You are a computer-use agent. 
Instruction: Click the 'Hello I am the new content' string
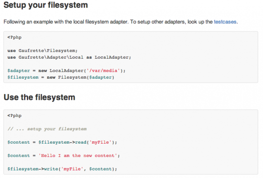[x=77, y=156]
